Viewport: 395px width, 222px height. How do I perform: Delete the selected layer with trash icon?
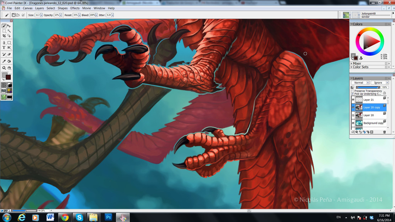385,132
